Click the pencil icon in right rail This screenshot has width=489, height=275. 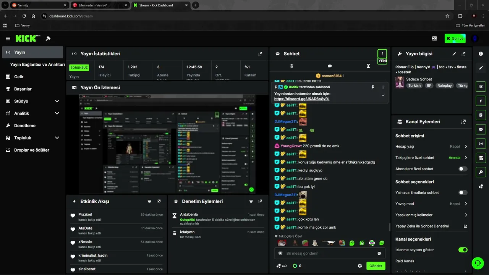click(481, 68)
